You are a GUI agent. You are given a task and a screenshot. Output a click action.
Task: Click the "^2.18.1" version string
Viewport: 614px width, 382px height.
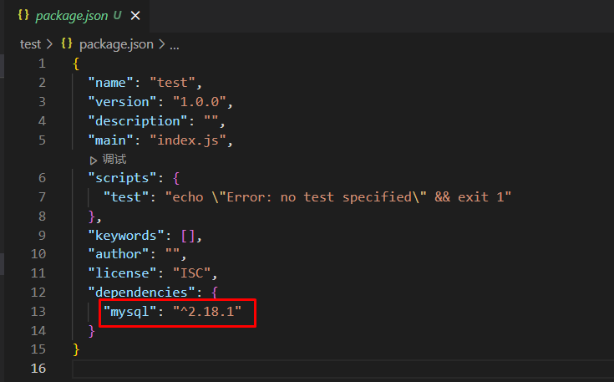[207, 312]
